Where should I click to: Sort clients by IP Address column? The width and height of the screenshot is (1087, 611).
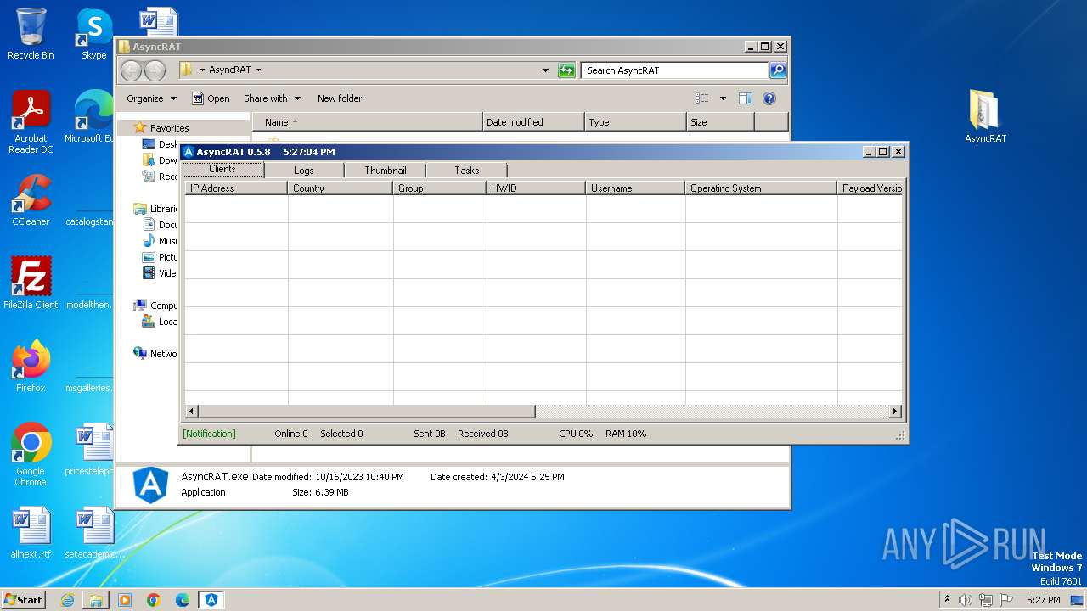point(236,188)
